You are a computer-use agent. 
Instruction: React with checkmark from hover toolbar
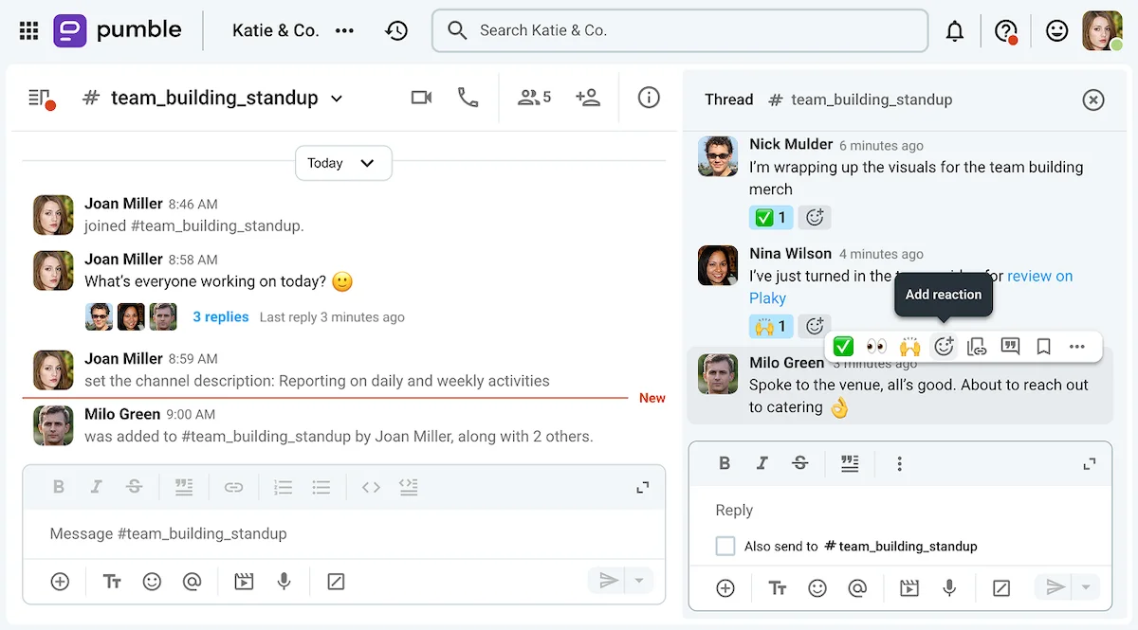[843, 347]
